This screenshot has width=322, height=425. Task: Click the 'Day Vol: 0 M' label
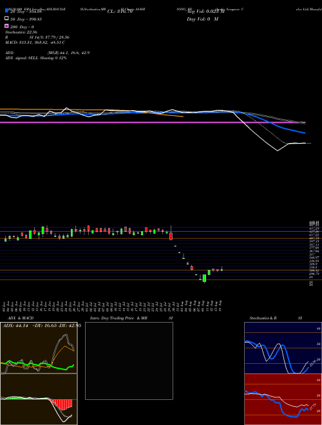click(202, 19)
